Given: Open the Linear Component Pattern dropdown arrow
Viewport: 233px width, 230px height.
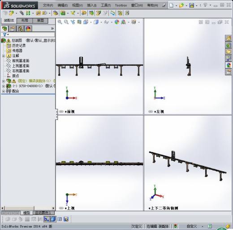Looking at the screenshot, I should (33, 13).
